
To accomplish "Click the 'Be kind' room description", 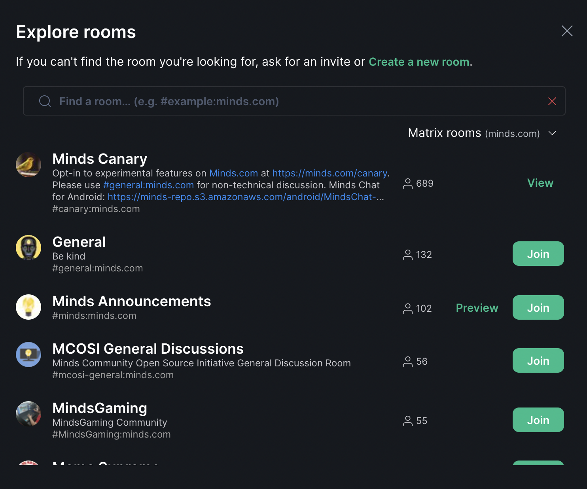I will pos(69,256).
